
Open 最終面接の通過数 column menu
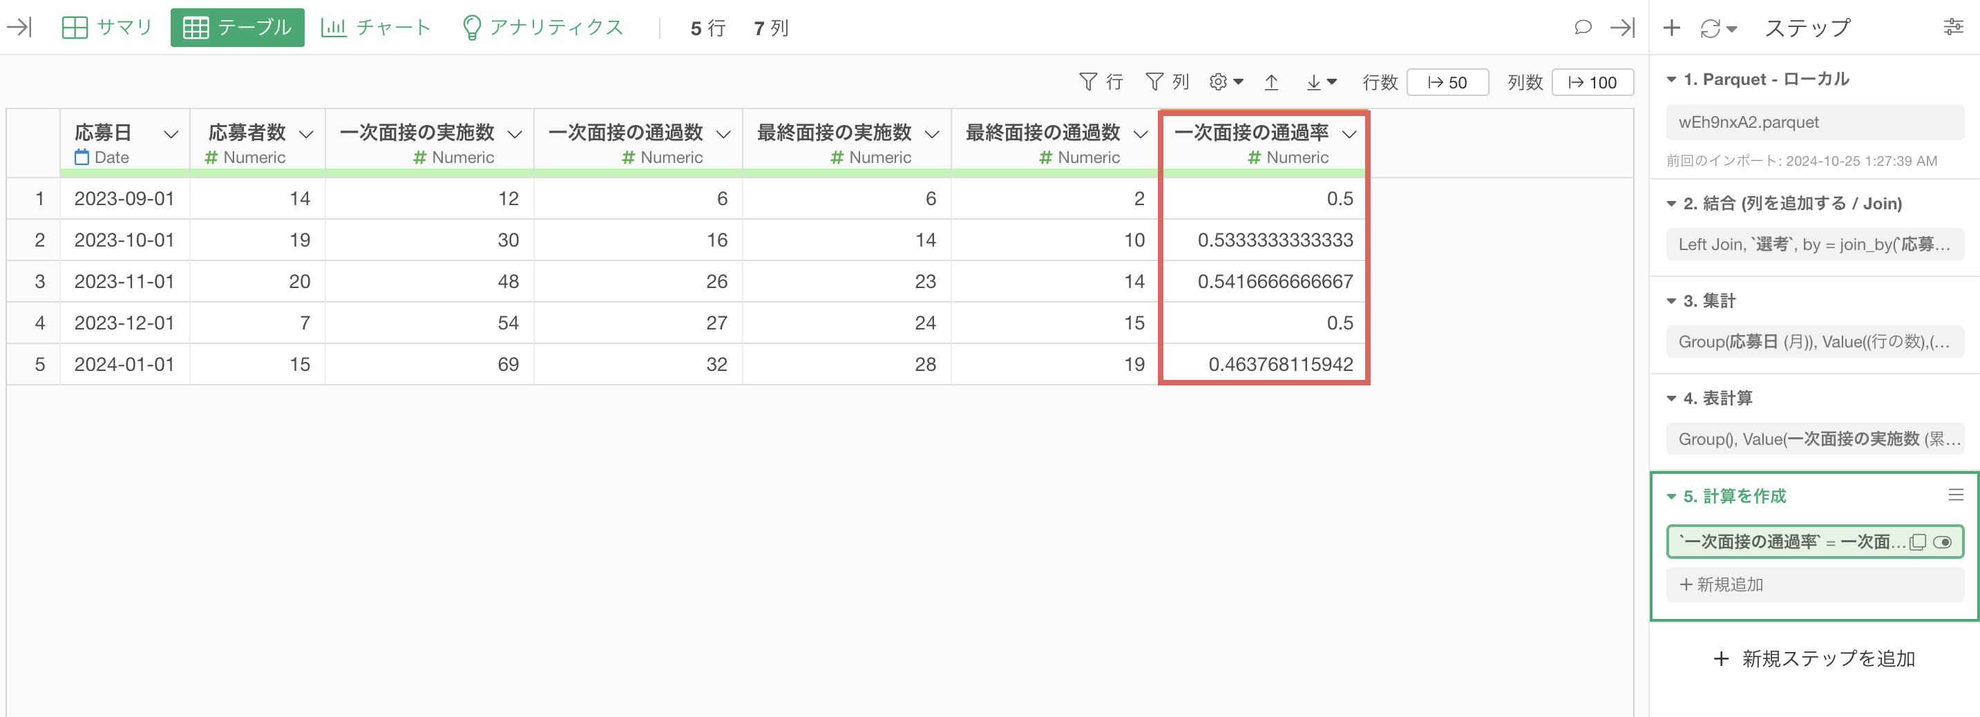1141,135
